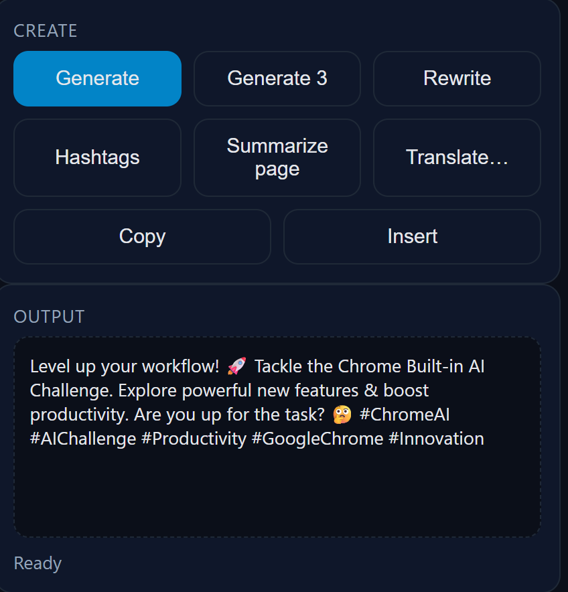Click the Ready status text
The width and height of the screenshot is (568, 592).
[38, 563]
